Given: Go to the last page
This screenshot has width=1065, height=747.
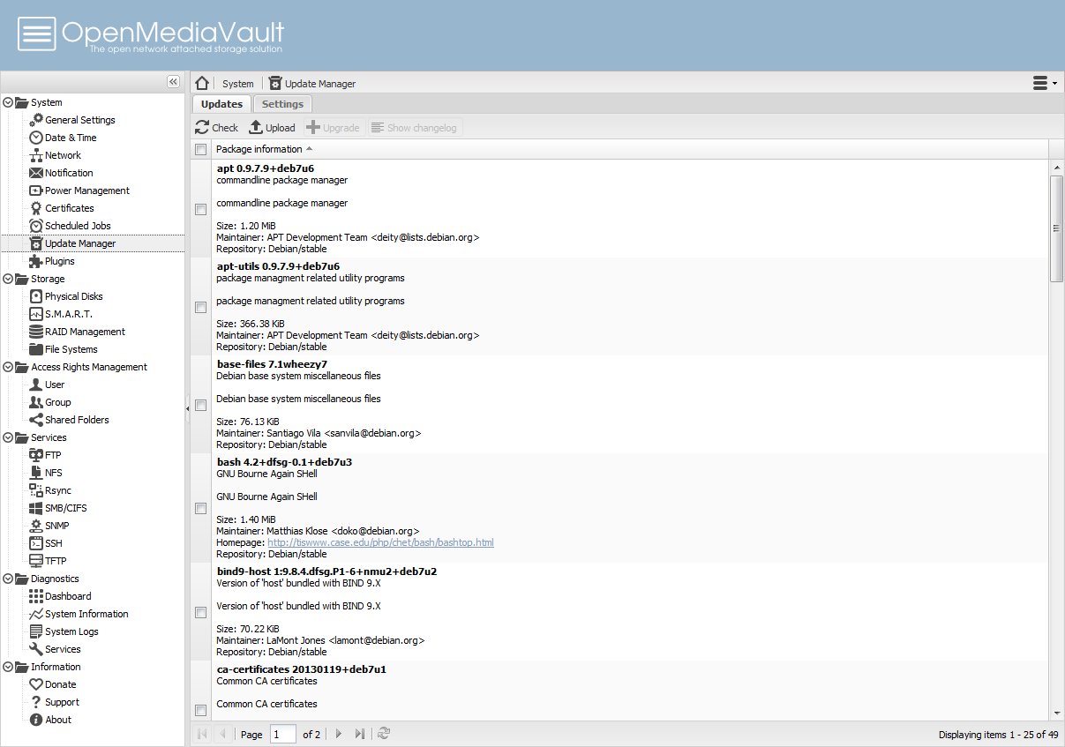Looking at the screenshot, I should 359,734.
